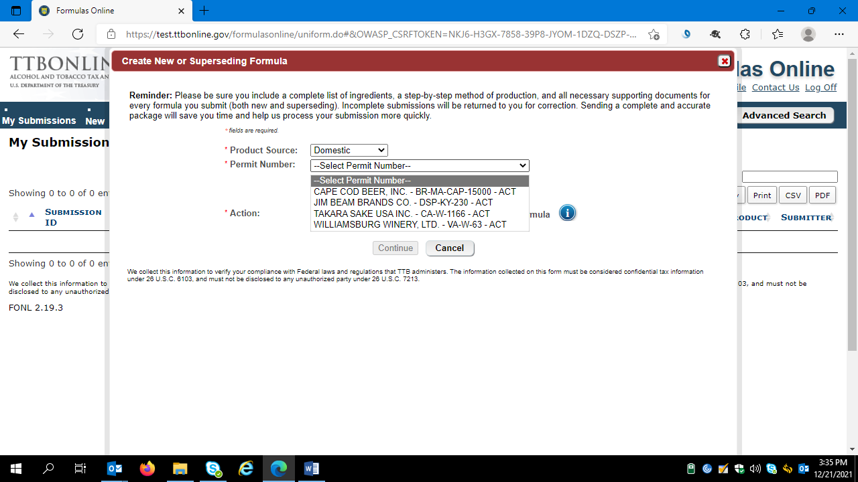This screenshot has width=858, height=482.
Task: Open the clock and date flyout
Action: coord(832,469)
